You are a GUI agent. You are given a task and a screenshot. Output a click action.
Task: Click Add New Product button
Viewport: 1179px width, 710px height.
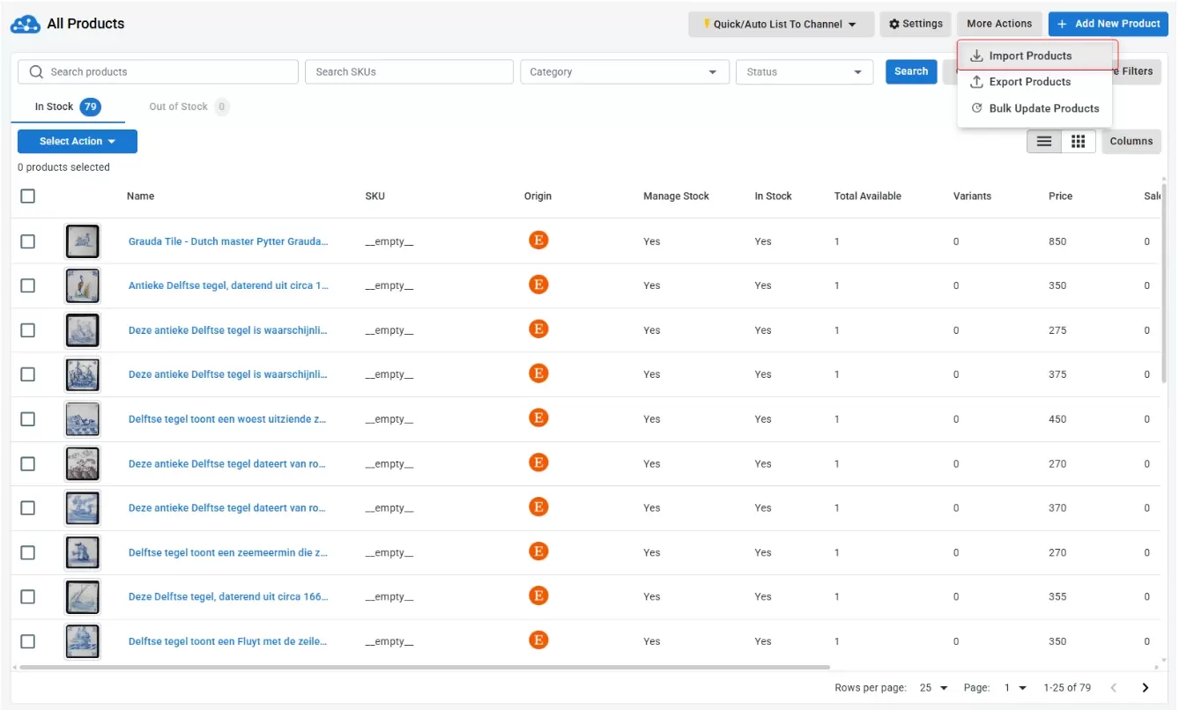pyautogui.click(x=1108, y=25)
